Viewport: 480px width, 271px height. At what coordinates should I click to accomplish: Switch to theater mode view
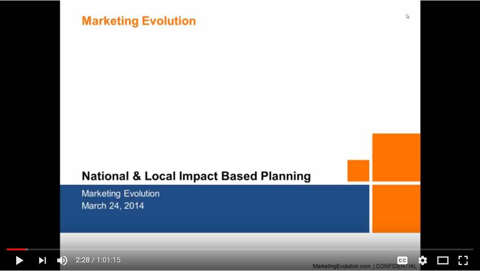pyautogui.click(x=443, y=260)
